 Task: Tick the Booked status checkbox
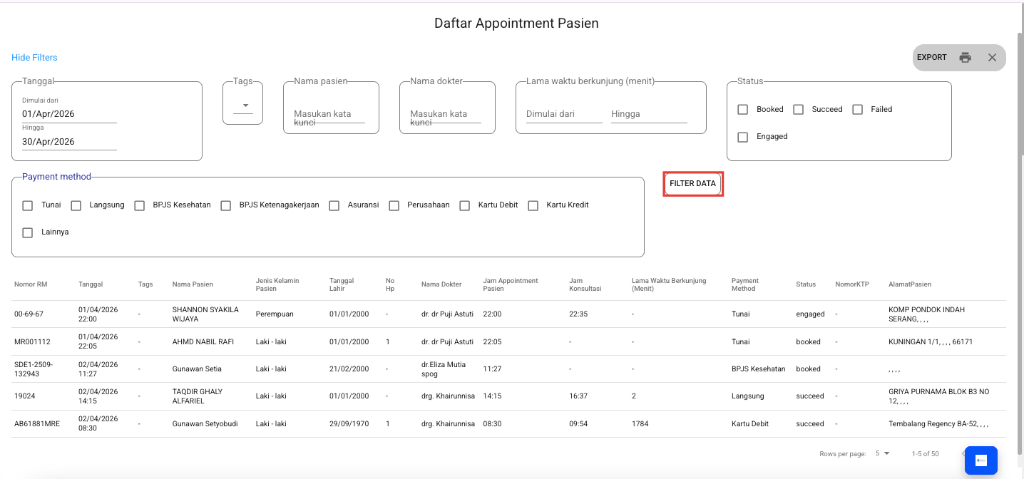pos(743,110)
